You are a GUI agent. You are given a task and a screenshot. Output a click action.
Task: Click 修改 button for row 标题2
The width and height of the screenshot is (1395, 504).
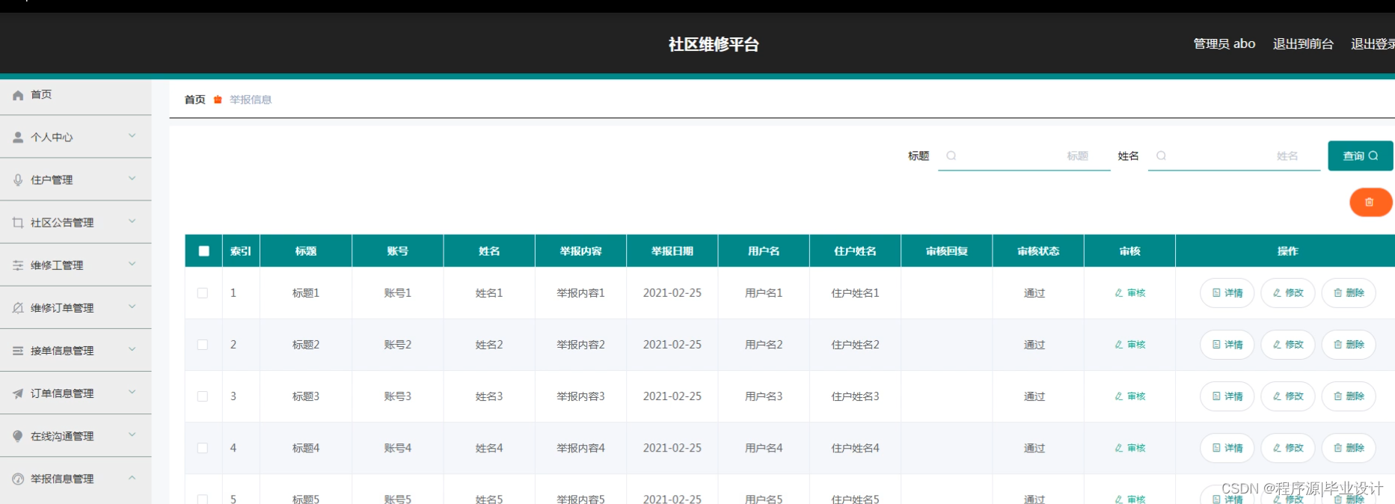[x=1288, y=345]
